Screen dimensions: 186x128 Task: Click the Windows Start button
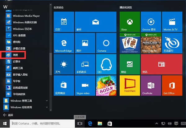5,124
